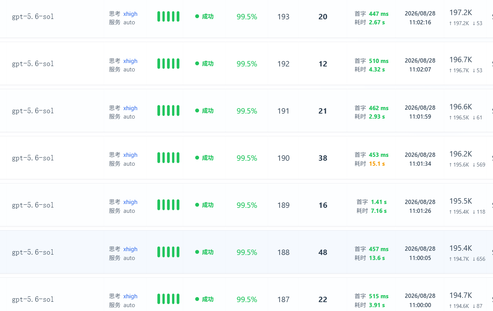Viewport: 493px width, 311px height.
Task: Click the green signal bars in row 188
Action: point(169,252)
